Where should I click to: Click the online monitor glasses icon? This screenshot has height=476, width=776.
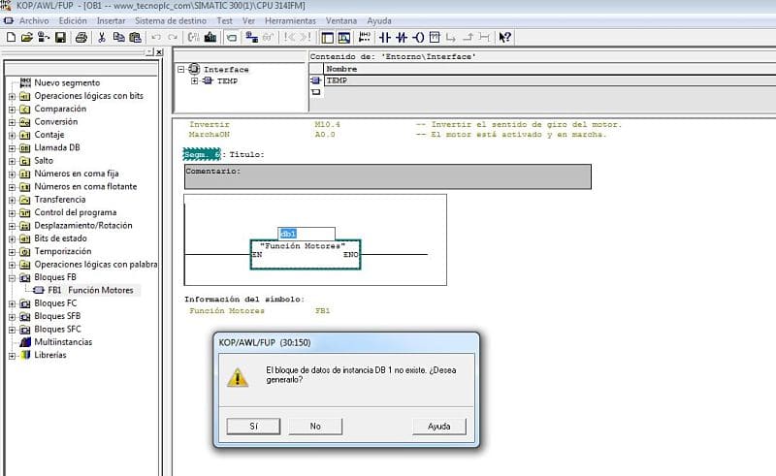pyautogui.click(x=269, y=37)
